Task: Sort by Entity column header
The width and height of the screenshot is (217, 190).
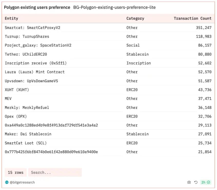Action: (12, 19)
